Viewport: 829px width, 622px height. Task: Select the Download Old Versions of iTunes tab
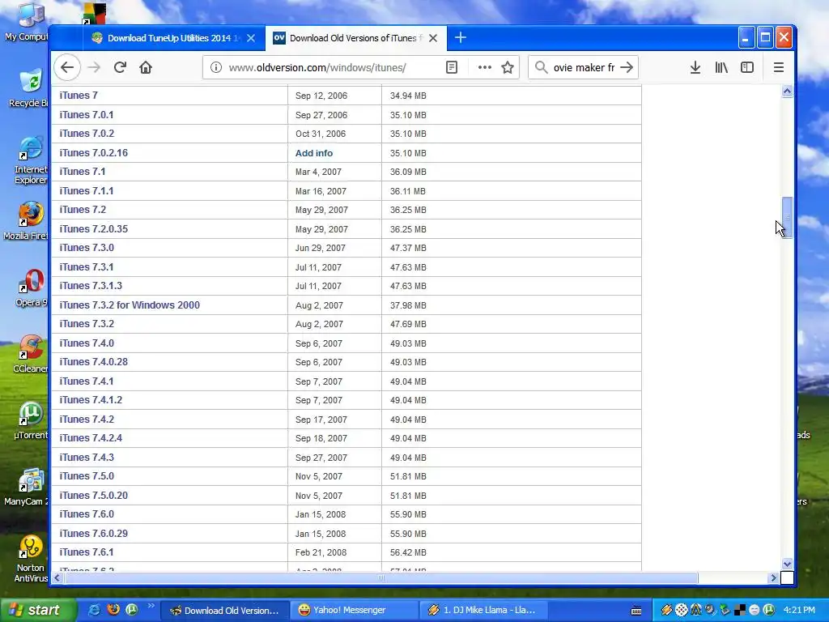(x=356, y=38)
